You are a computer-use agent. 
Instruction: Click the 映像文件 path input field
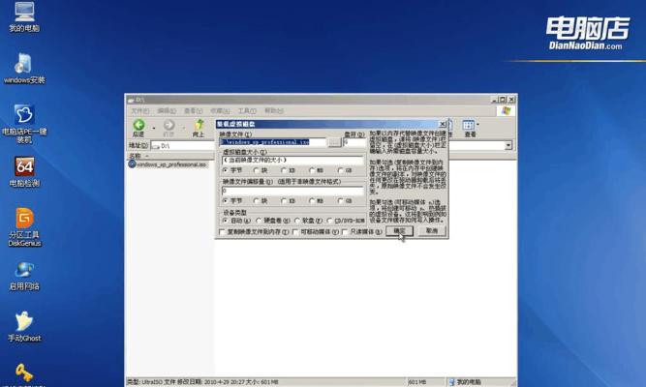coord(273,141)
